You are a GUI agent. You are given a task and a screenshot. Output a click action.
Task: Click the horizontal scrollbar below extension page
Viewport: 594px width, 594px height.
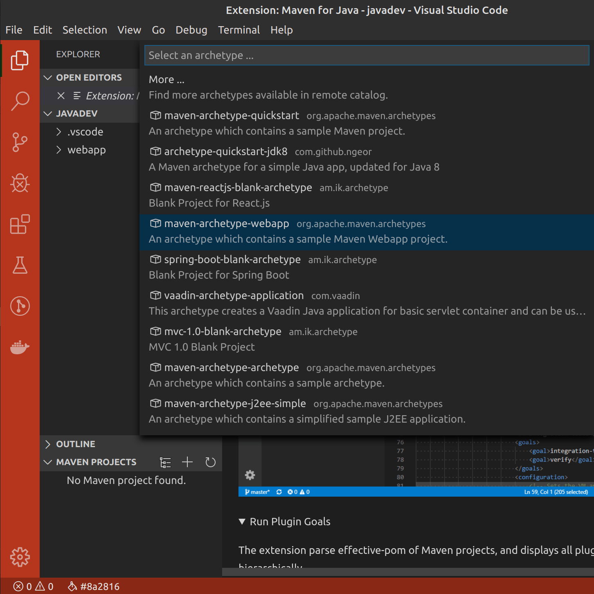point(408,572)
